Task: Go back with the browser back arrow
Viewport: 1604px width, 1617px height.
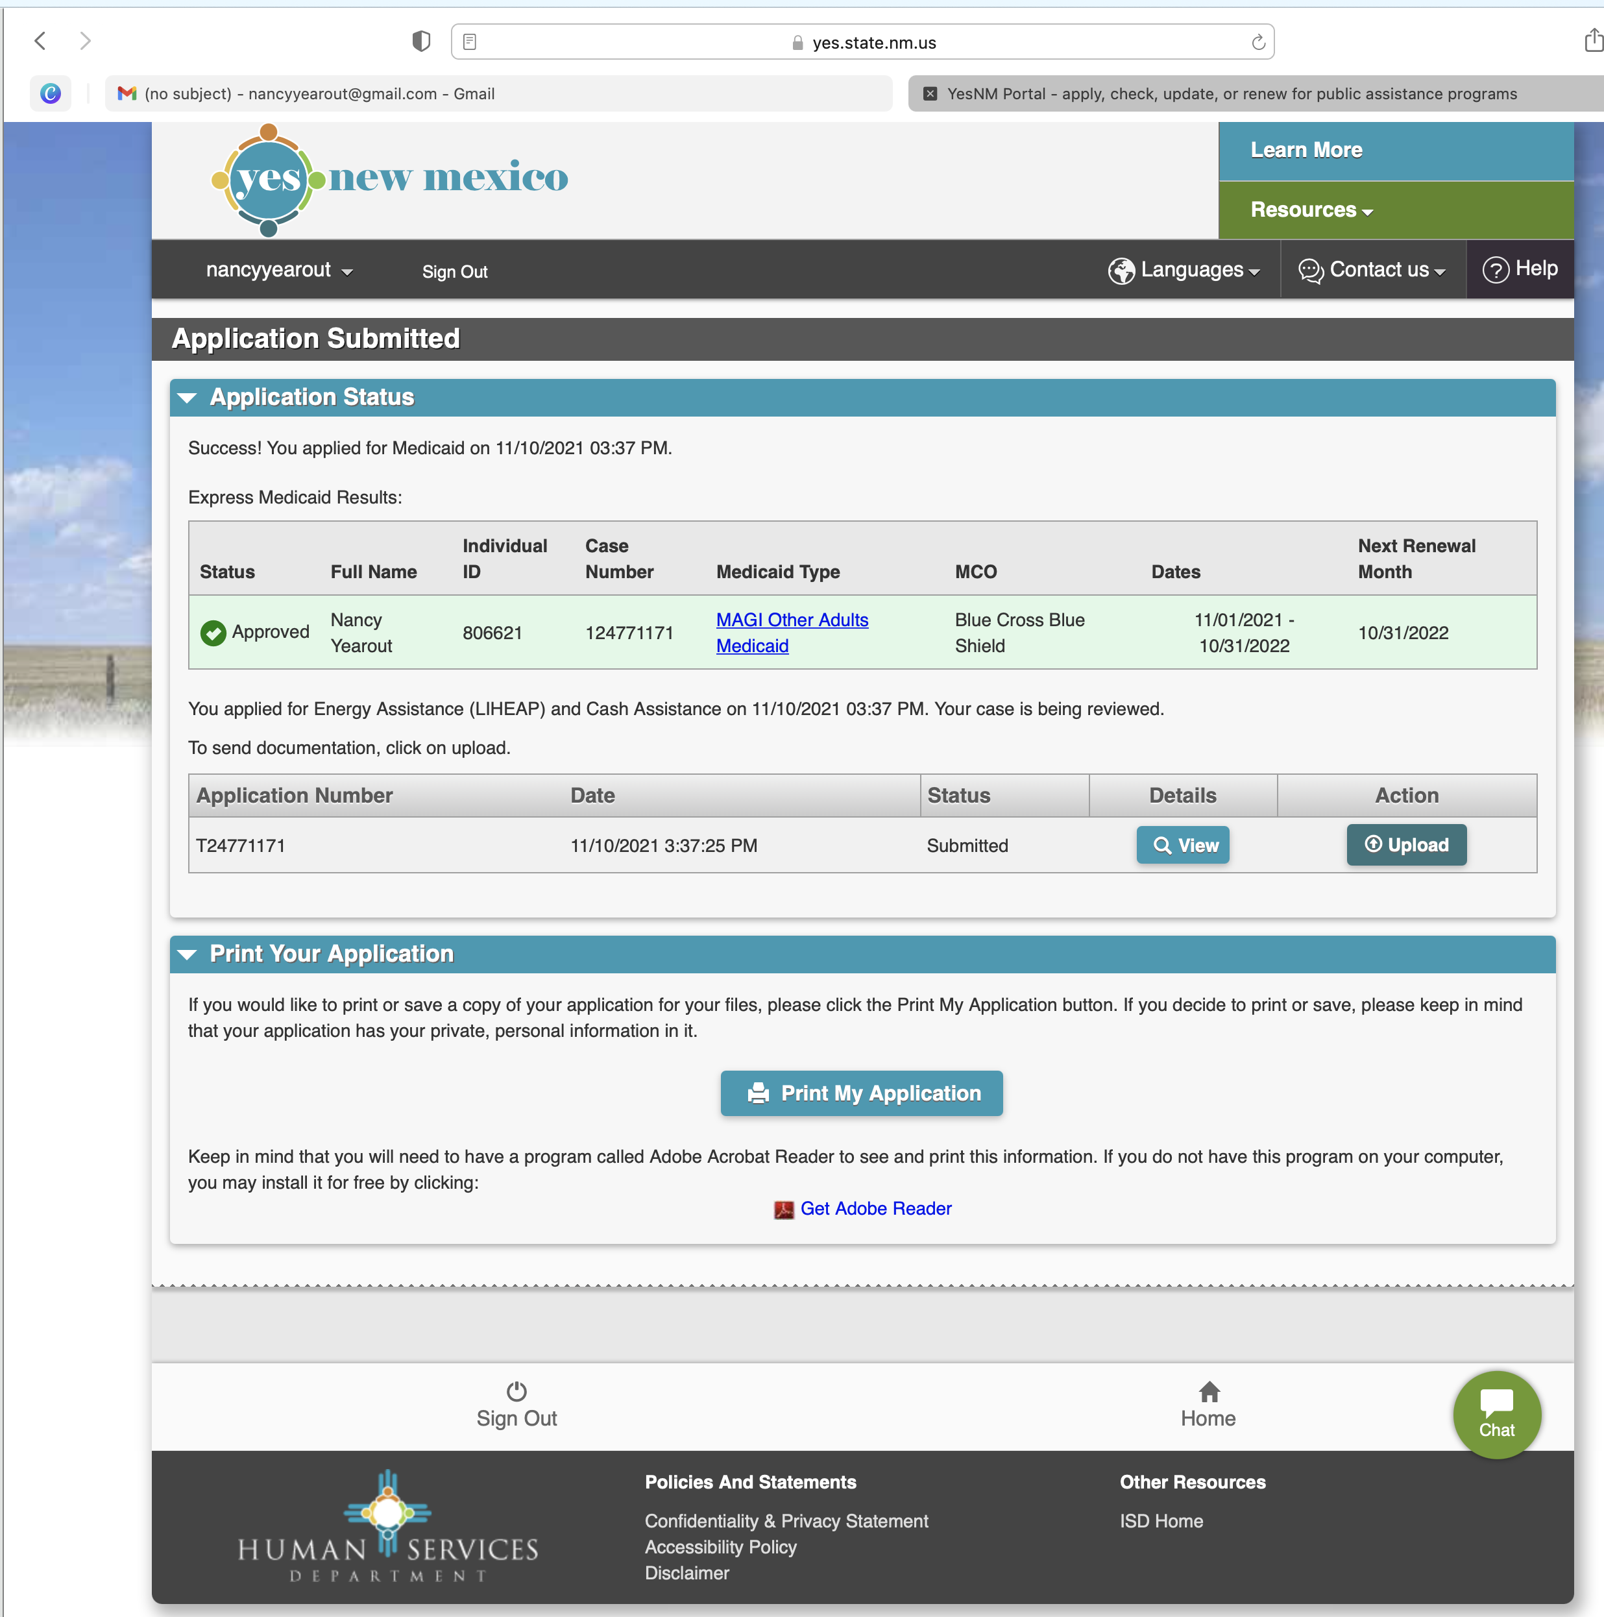Action: (40, 41)
